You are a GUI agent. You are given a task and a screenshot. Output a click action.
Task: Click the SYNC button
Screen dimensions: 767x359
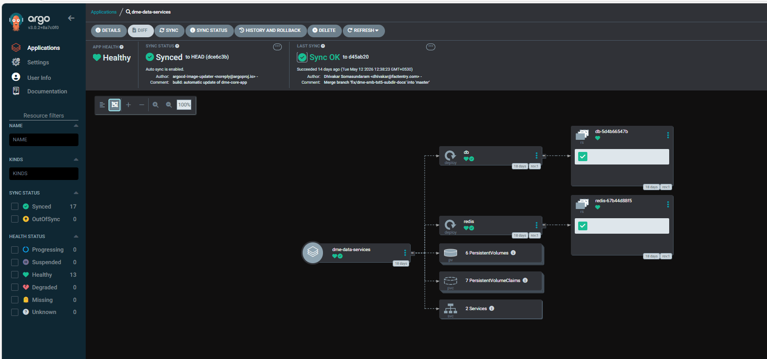169,30
